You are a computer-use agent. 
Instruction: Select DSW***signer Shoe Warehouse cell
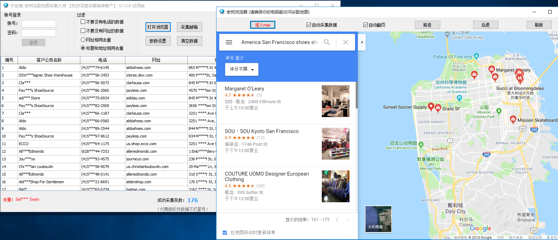49,75
